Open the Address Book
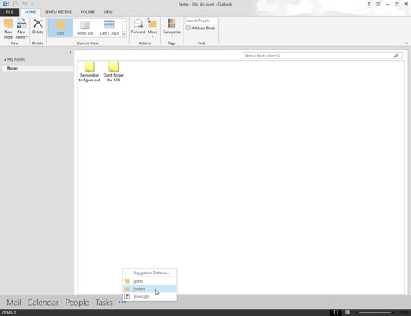411x316 pixels. click(x=200, y=28)
